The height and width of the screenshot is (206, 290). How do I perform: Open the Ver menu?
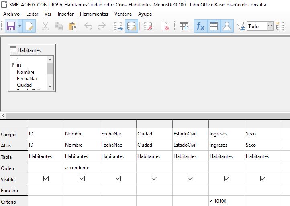tap(48, 14)
